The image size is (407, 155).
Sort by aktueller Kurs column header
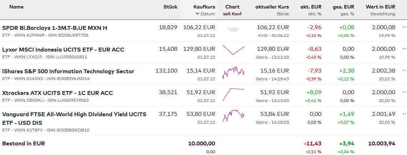(x=272, y=7)
